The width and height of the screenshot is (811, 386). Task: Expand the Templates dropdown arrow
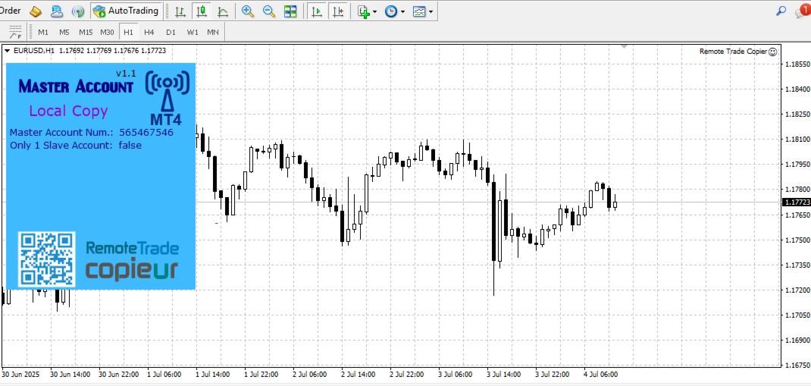(x=431, y=11)
